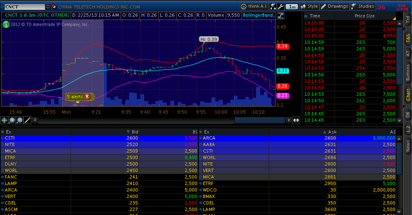Click the Time column settings dot
This screenshot has height=215, width=412.
click(306, 16)
